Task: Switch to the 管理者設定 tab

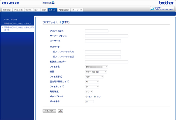Action: pos(64,10)
